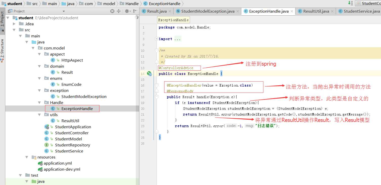Image resolution: width=381 pixels, height=185 pixels.
Task: Click the StudentApplication runnable class icon
Action: pos(47,127)
